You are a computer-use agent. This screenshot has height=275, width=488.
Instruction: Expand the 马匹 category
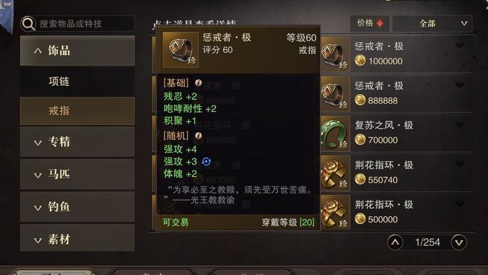[77, 174]
